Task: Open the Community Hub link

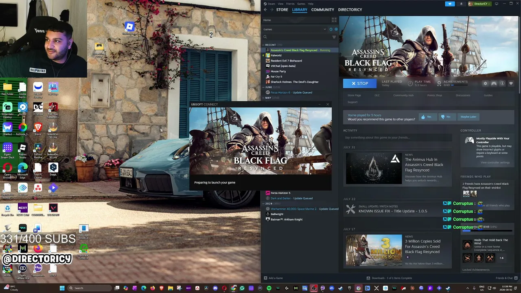Action: [403, 95]
